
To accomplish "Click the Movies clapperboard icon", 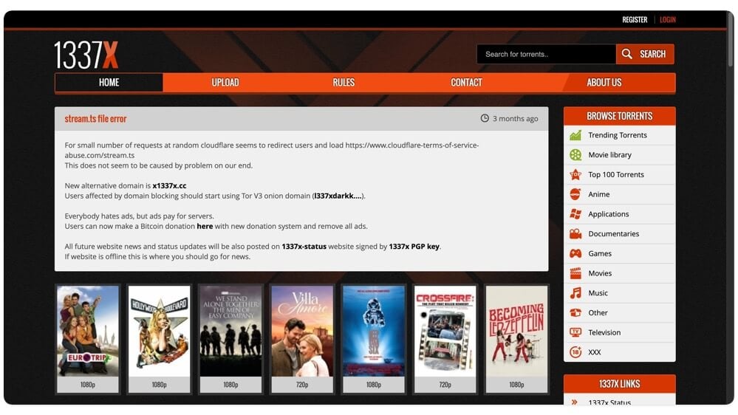I will coord(575,273).
